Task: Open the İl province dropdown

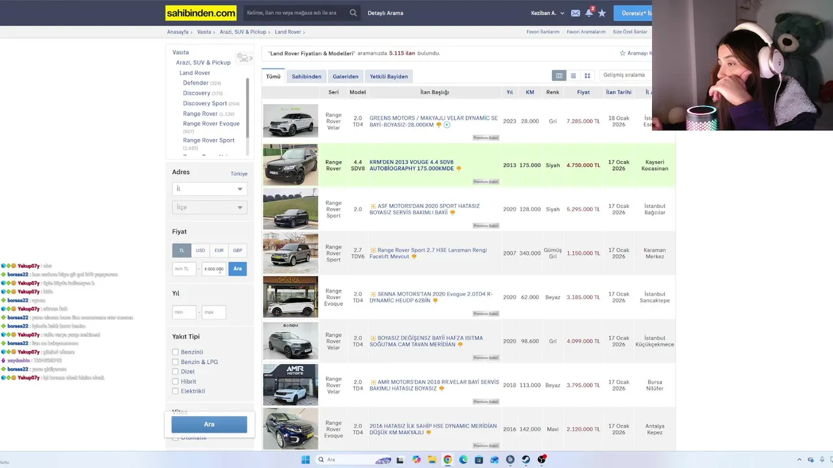Action: tap(210, 188)
